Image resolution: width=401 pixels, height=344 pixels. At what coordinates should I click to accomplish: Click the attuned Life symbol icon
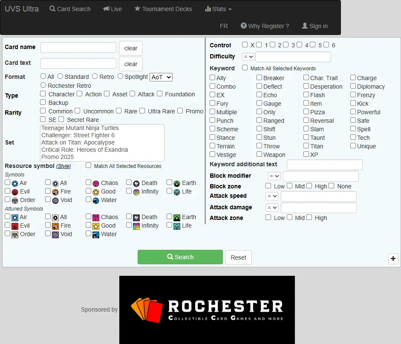tap(177, 226)
